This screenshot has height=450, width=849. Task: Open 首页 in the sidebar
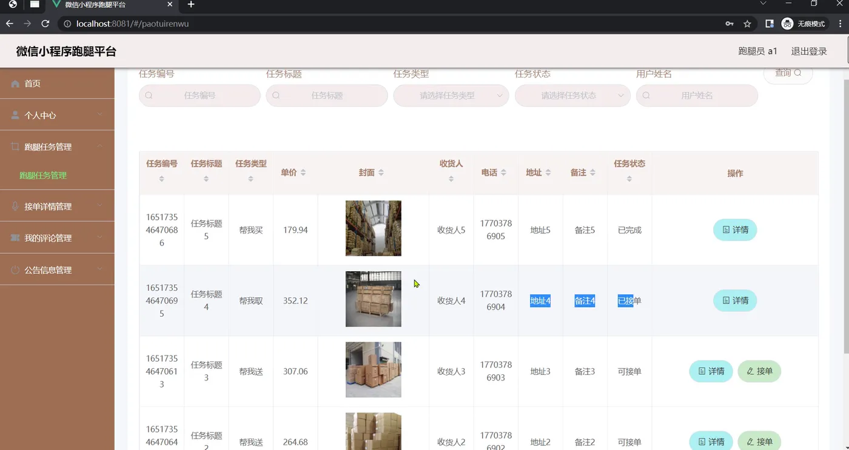point(57,84)
